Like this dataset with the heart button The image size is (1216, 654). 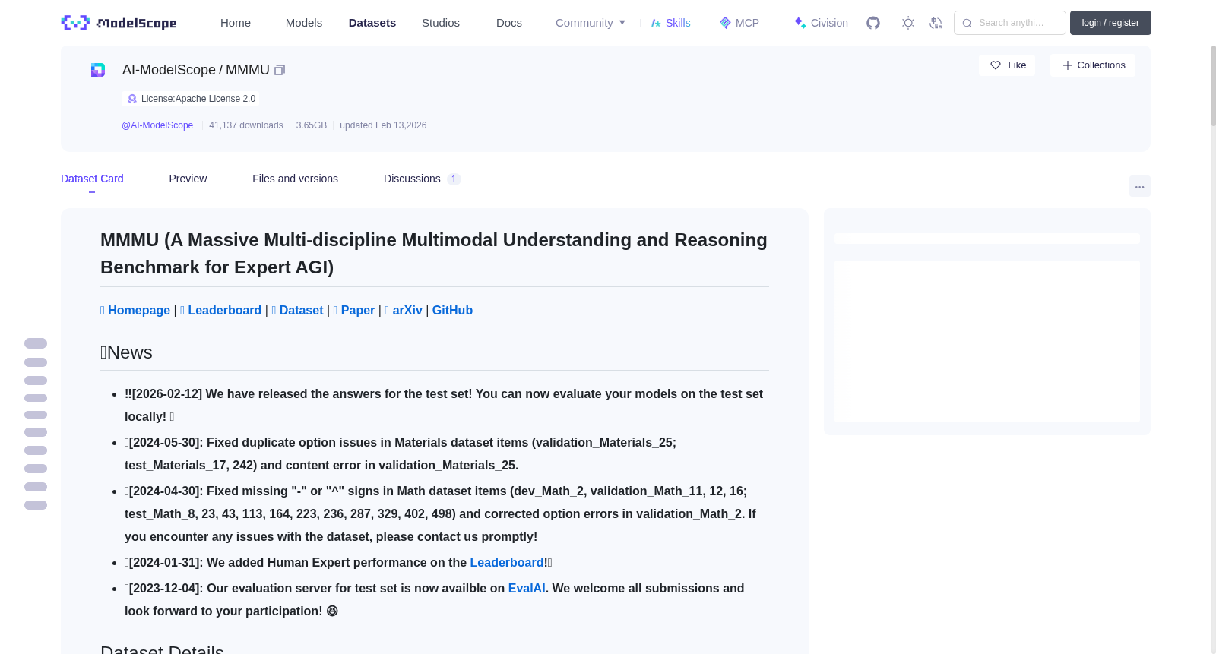click(x=1007, y=65)
